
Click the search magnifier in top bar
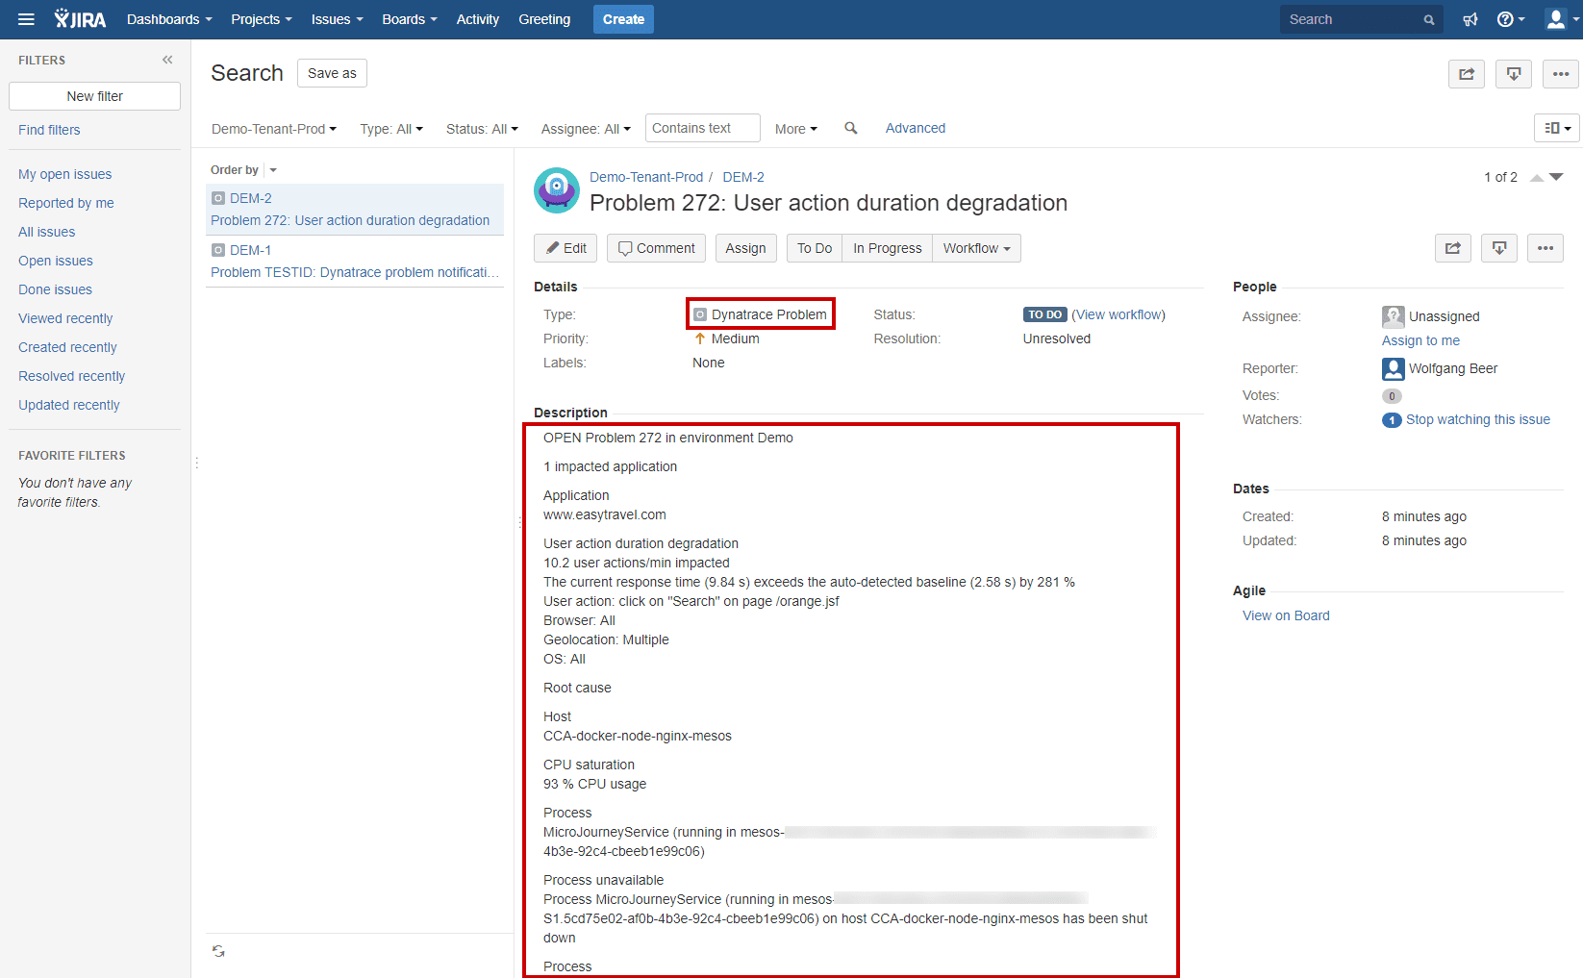click(1429, 19)
